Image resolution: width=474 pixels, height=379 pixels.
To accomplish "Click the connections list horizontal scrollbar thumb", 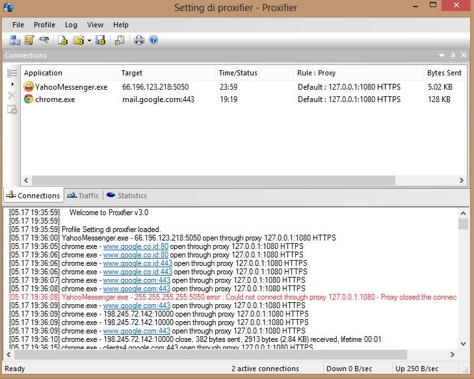I will tap(213, 181).
